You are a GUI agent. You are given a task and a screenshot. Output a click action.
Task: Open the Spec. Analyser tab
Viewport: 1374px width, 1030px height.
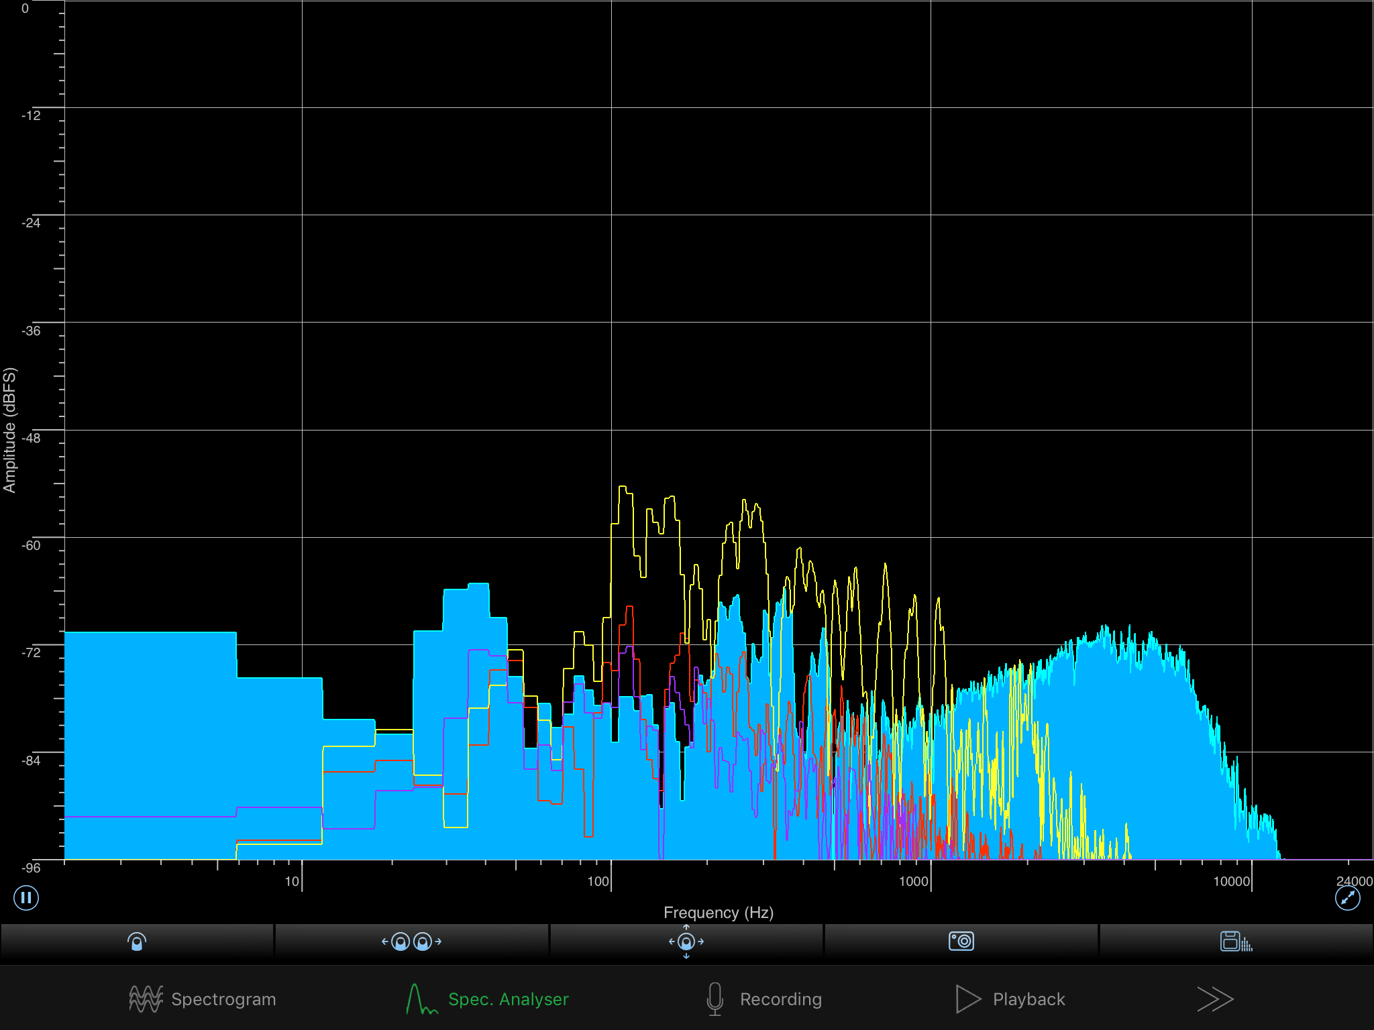click(x=488, y=999)
